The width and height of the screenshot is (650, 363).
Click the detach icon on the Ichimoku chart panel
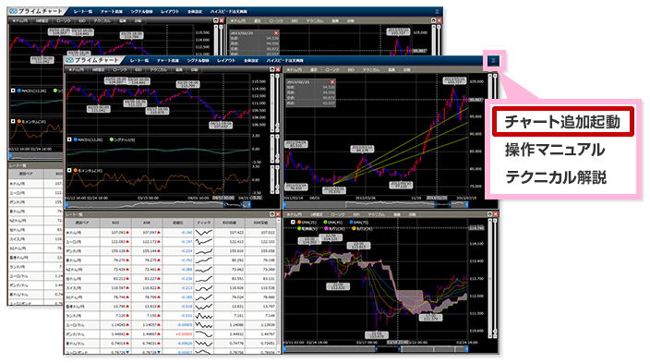click(x=490, y=214)
